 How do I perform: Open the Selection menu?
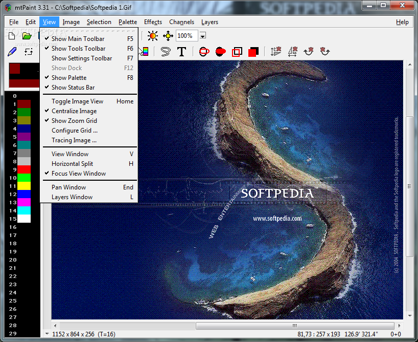coord(99,22)
